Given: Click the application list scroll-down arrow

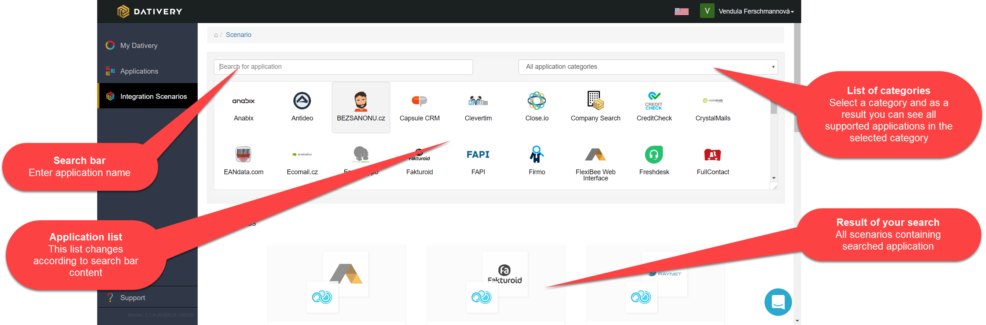Looking at the screenshot, I should 774,178.
